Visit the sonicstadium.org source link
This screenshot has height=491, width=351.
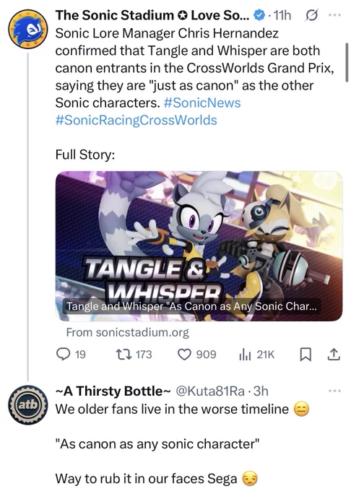pos(127,332)
